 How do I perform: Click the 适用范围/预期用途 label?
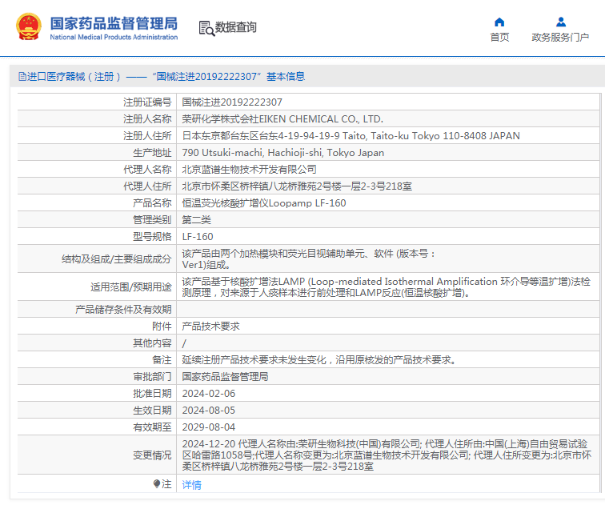(x=130, y=287)
